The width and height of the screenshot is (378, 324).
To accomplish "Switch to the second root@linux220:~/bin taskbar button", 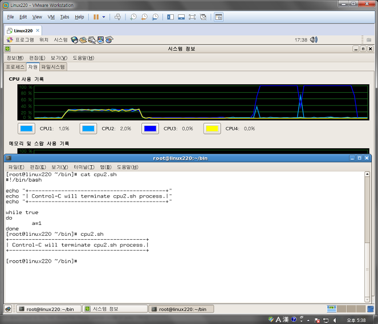I will click(x=181, y=309).
